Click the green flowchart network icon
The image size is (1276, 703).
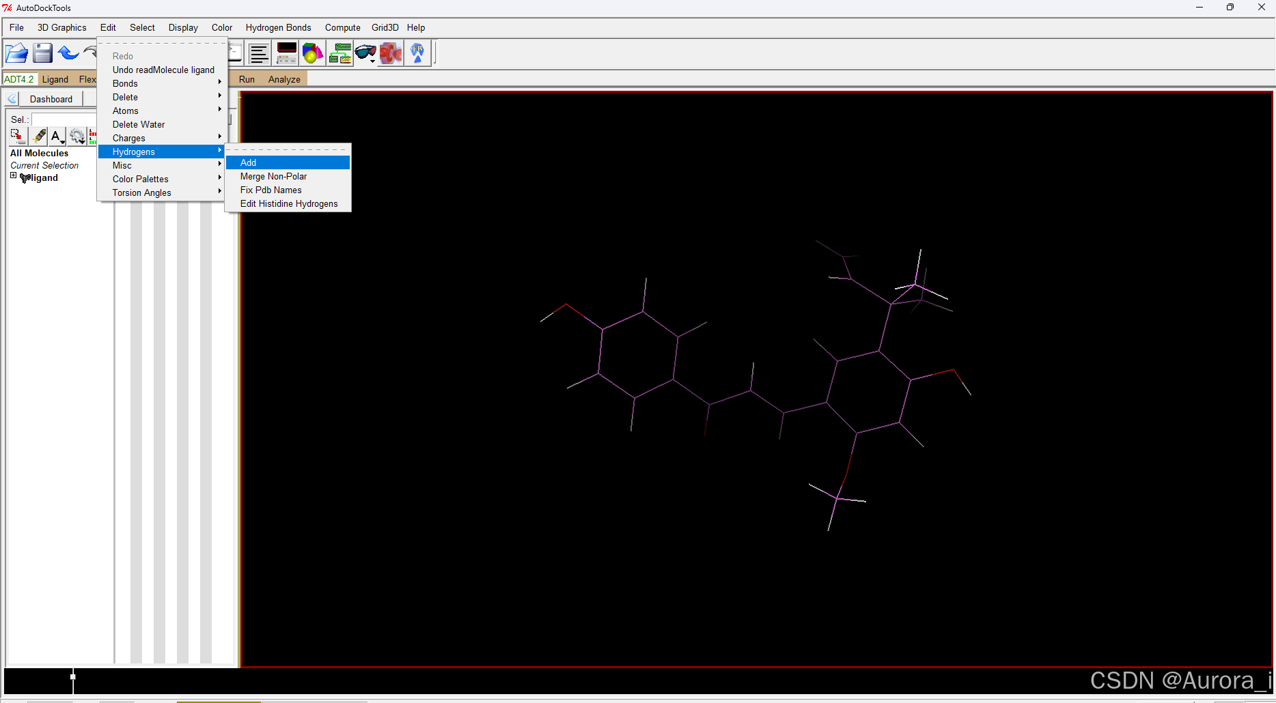(339, 53)
